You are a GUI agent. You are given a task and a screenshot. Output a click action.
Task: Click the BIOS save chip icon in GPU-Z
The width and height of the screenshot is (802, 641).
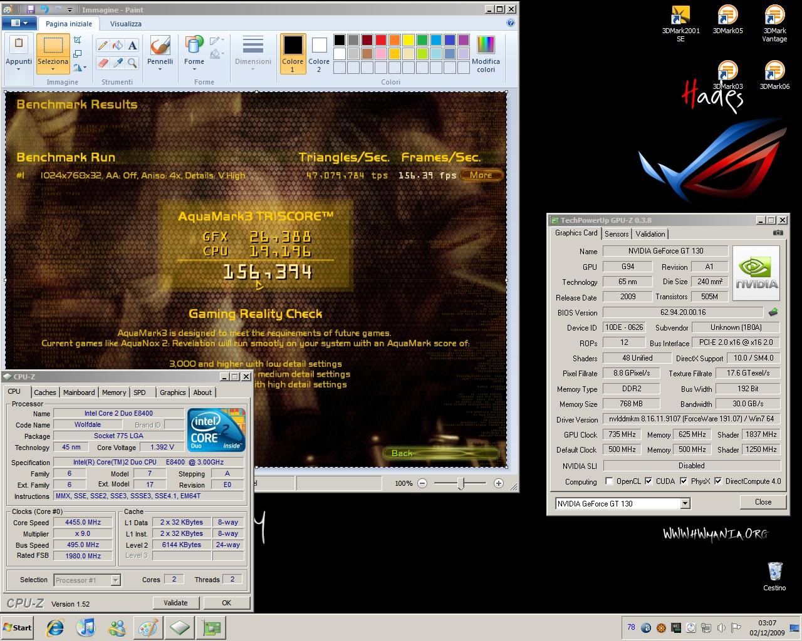tap(773, 312)
